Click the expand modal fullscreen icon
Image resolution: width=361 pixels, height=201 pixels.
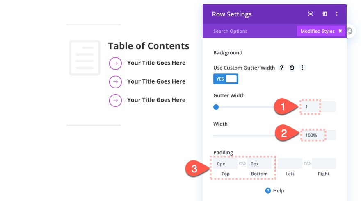(x=311, y=14)
